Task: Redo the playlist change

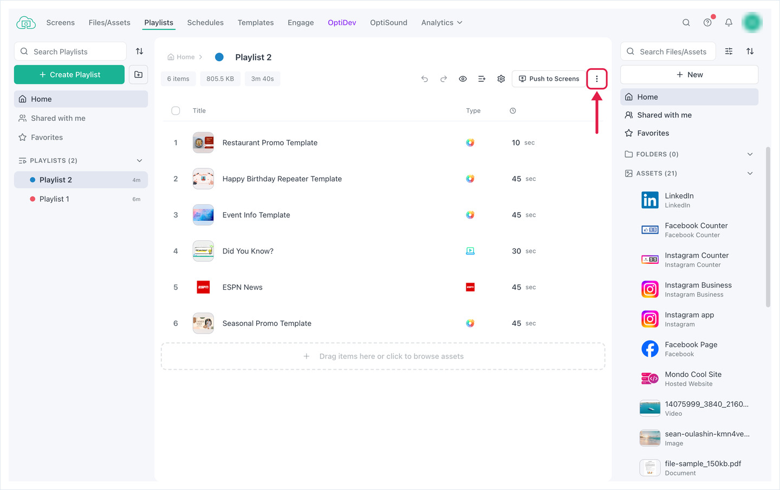Action: coord(444,79)
